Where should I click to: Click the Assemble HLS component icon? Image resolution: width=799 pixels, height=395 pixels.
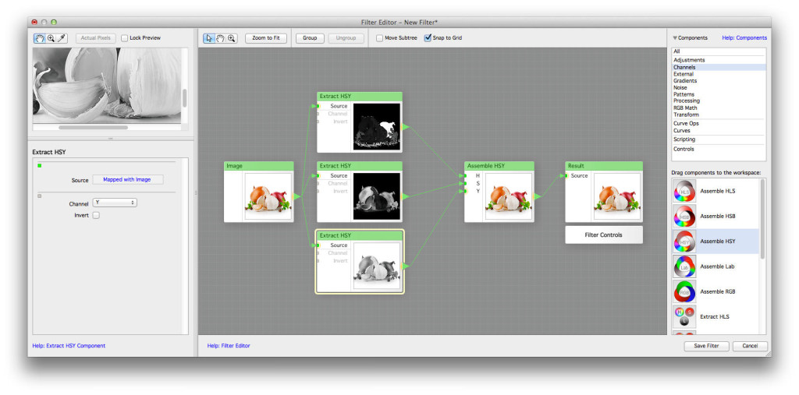pos(684,191)
